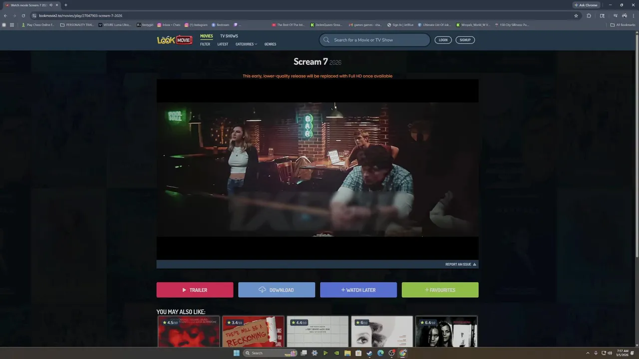Open the Sign In | JetBlue bookmark
This screenshot has height=359, width=639.
(400, 24)
